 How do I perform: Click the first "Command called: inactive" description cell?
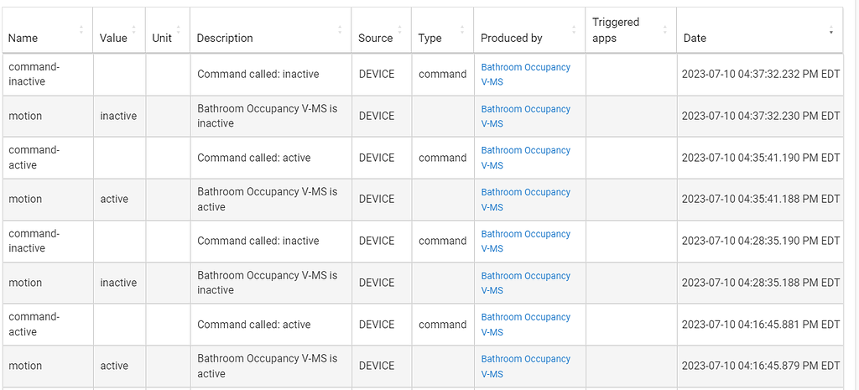coord(258,74)
